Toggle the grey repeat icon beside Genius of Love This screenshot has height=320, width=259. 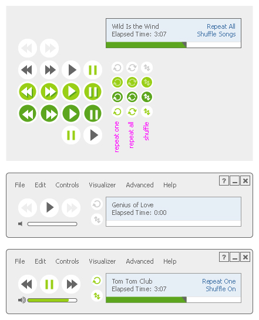[97, 204]
